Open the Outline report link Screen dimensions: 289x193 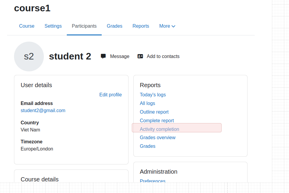coord(154,112)
